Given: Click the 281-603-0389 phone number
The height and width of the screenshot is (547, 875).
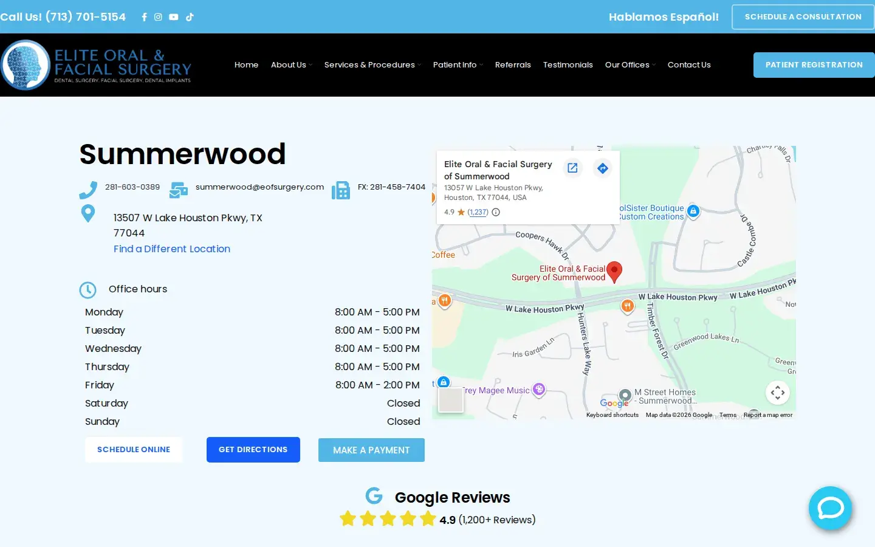Looking at the screenshot, I should 132,187.
